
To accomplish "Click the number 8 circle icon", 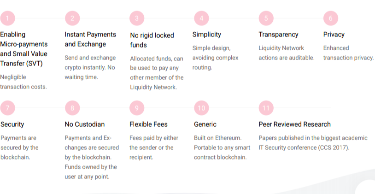I will [x=72, y=108].
